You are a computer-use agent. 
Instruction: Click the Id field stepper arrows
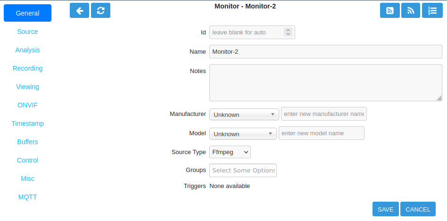pyautogui.click(x=288, y=32)
